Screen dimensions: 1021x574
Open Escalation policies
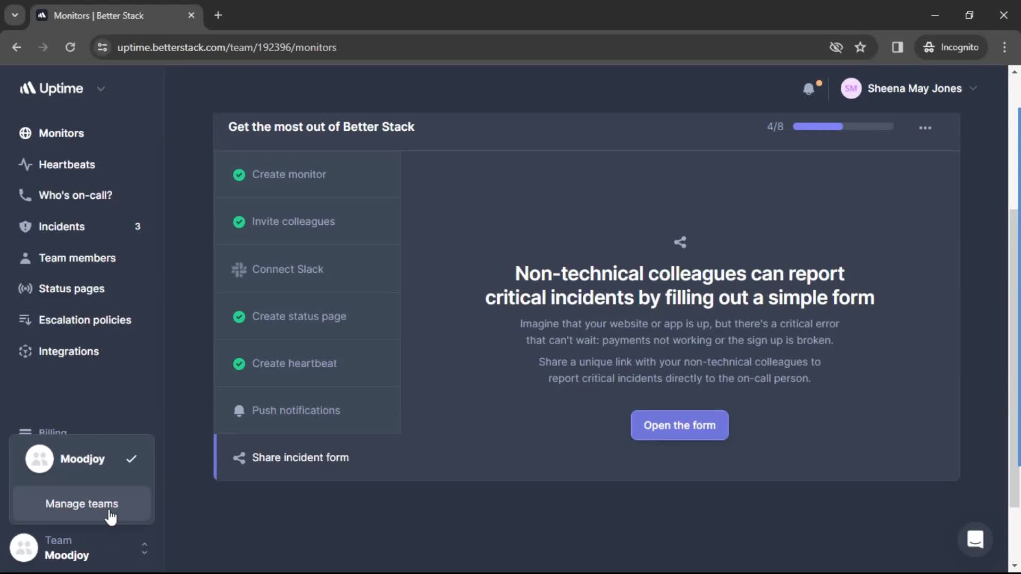[85, 319]
